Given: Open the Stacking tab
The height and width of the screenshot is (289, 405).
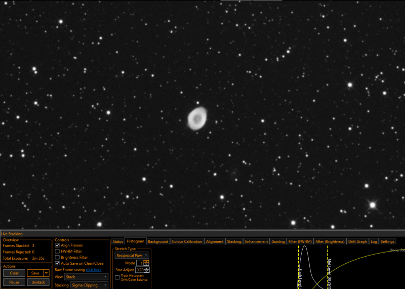Looking at the screenshot, I should [x=234, y=241].
